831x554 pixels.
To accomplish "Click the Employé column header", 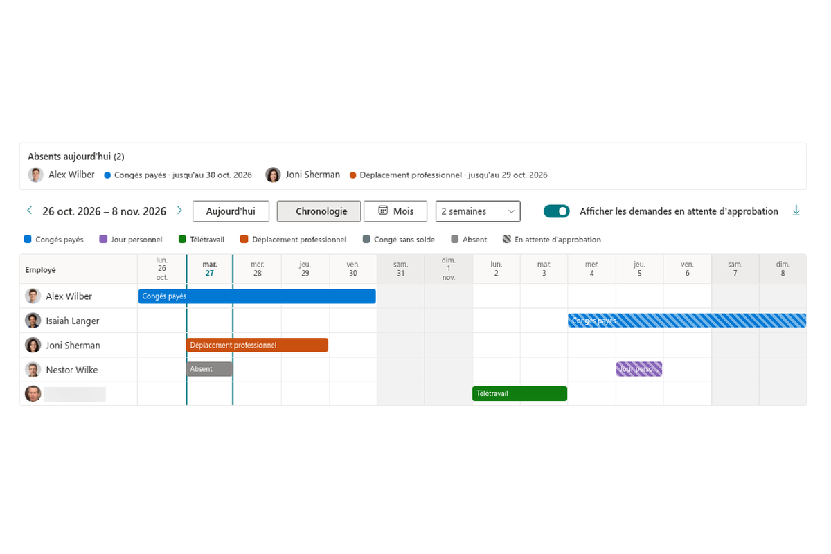I will point(79,269).
